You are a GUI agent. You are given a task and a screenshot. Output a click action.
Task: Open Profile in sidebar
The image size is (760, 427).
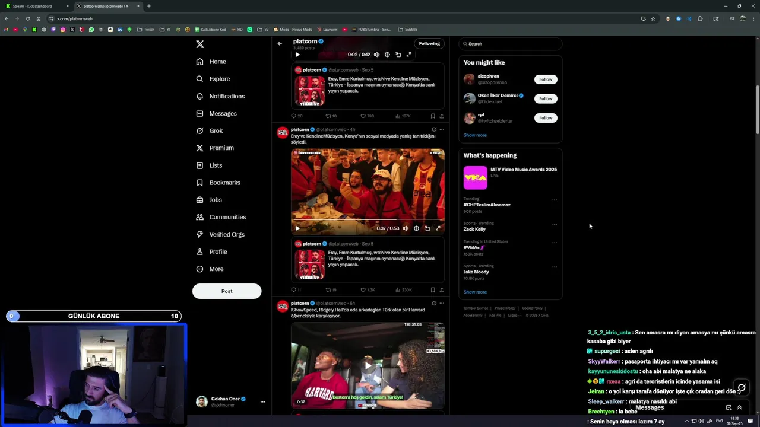(211, 251)
